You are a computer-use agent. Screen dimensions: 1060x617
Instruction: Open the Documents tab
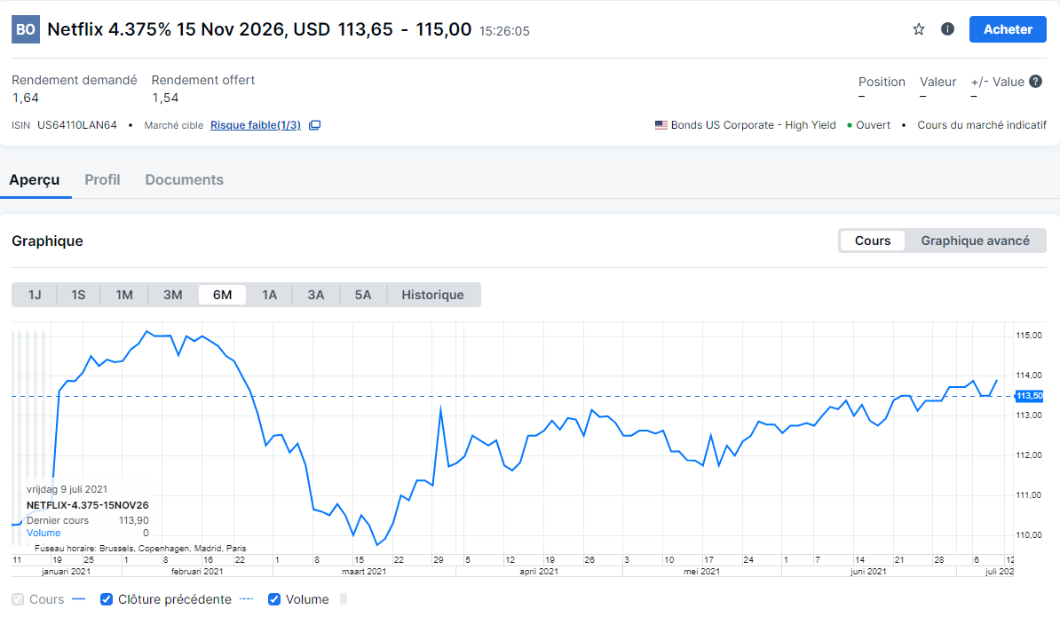coord(184,179)
